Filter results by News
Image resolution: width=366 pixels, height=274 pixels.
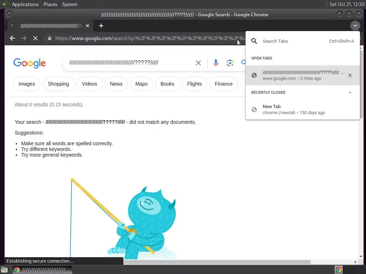tap(116, 84)
